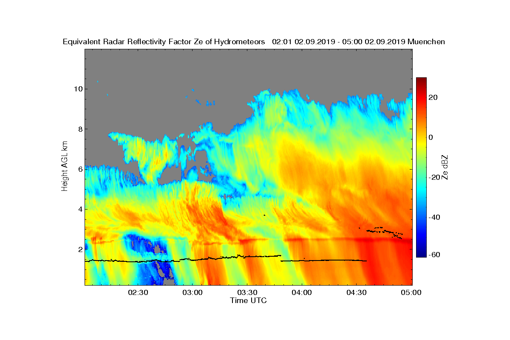Image resolution: width=510 pixels, height=340 pixels.
Task: Click colorbar tick label 20
Action: (x=434, y=97)
